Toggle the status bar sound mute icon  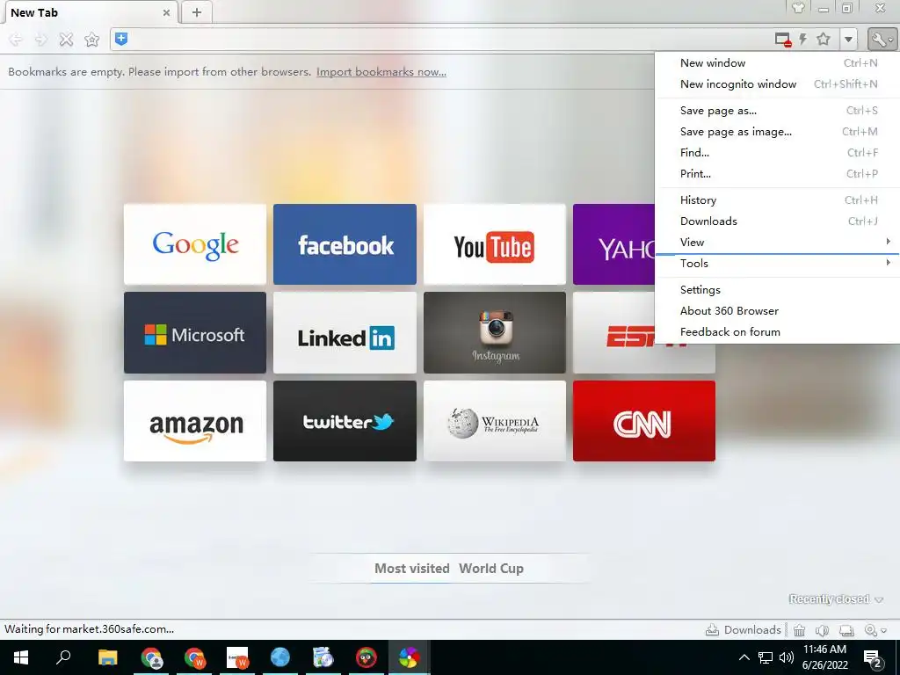(823, 630)
